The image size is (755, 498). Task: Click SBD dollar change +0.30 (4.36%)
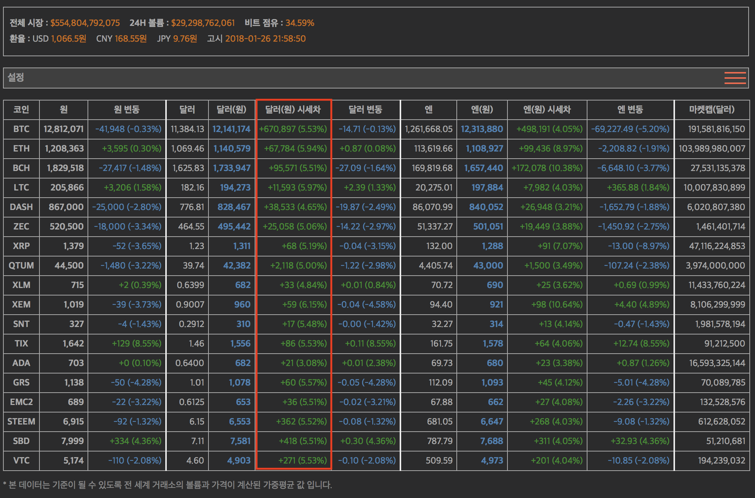coord(368,441)
